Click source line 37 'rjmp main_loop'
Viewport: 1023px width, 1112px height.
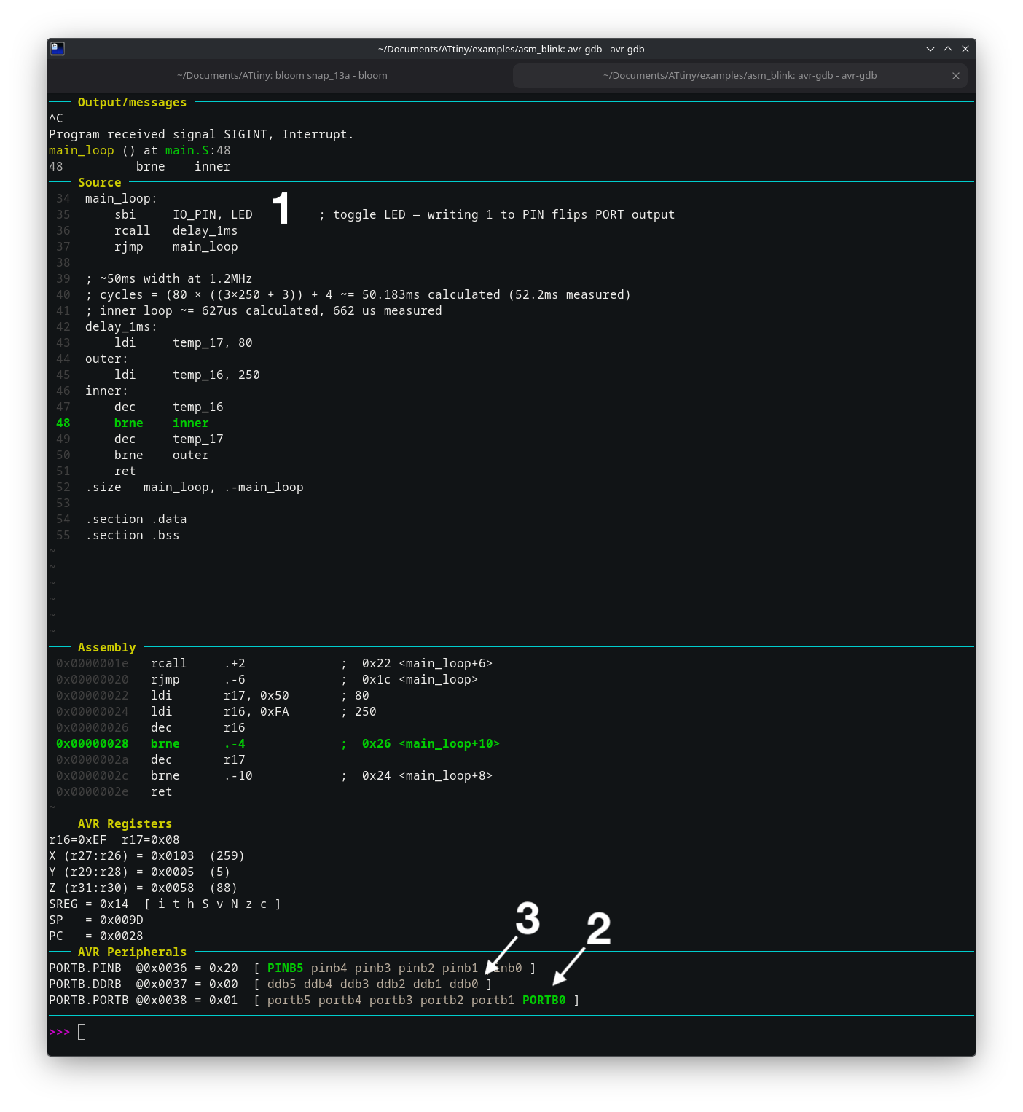click(176, 247)
